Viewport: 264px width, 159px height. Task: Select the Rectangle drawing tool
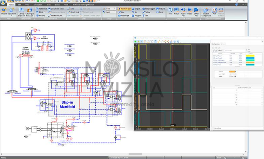[x=124, y=16]
